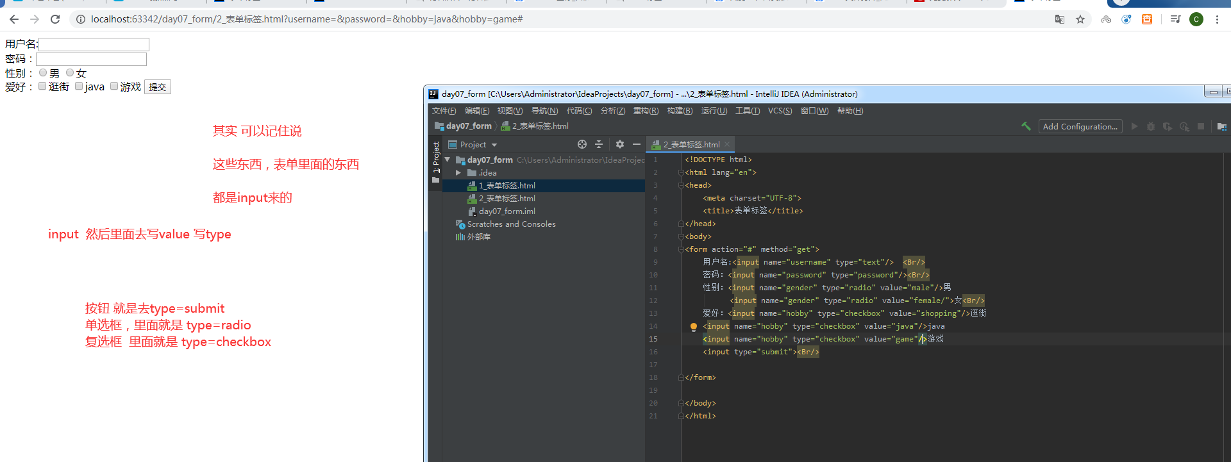Click the Add Configuration... button
This screenshot has height=462, width=1231.
pyautogui.click(x=1080, y=126)
